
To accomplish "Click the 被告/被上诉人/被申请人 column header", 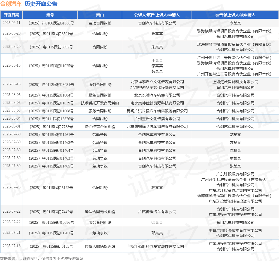I will coord(235,15).
